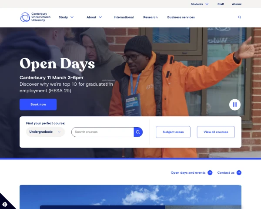Open the Staff link
The width and height of the screenshot is (261, 209).
coord(221,4)
